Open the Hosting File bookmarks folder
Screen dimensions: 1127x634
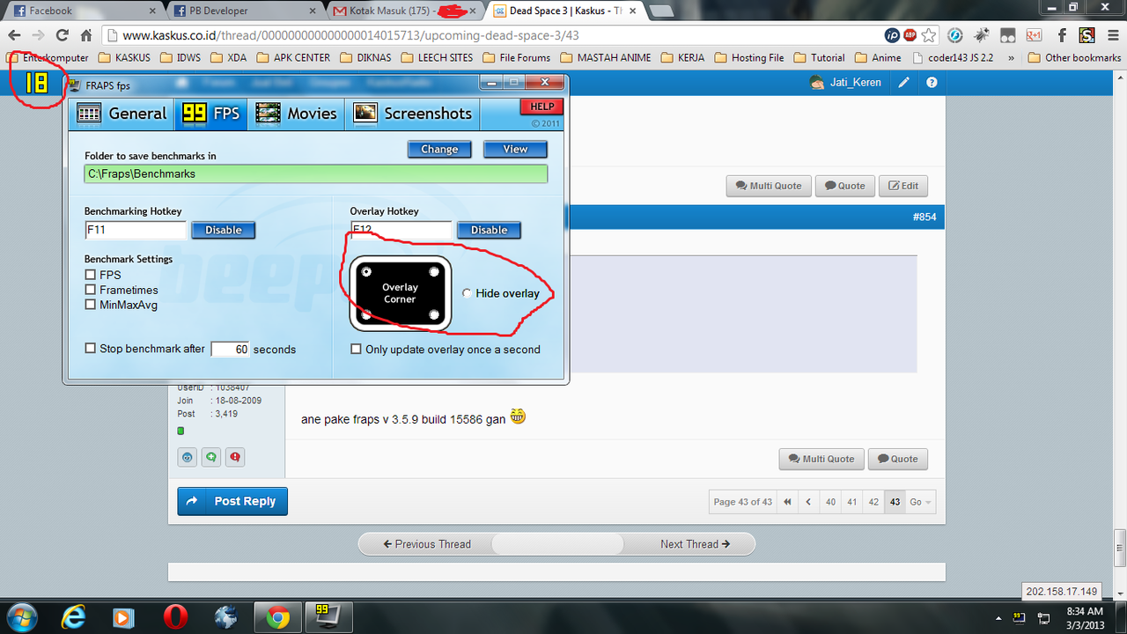pyautogui.click(x=748, y=58)
